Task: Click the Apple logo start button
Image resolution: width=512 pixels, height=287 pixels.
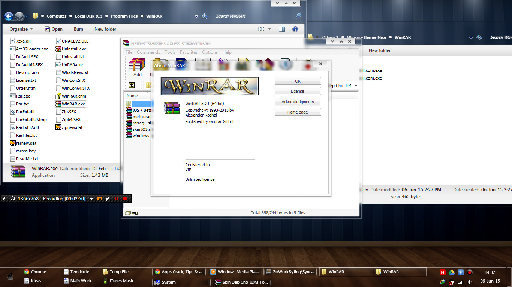Action: coord(10,277)
